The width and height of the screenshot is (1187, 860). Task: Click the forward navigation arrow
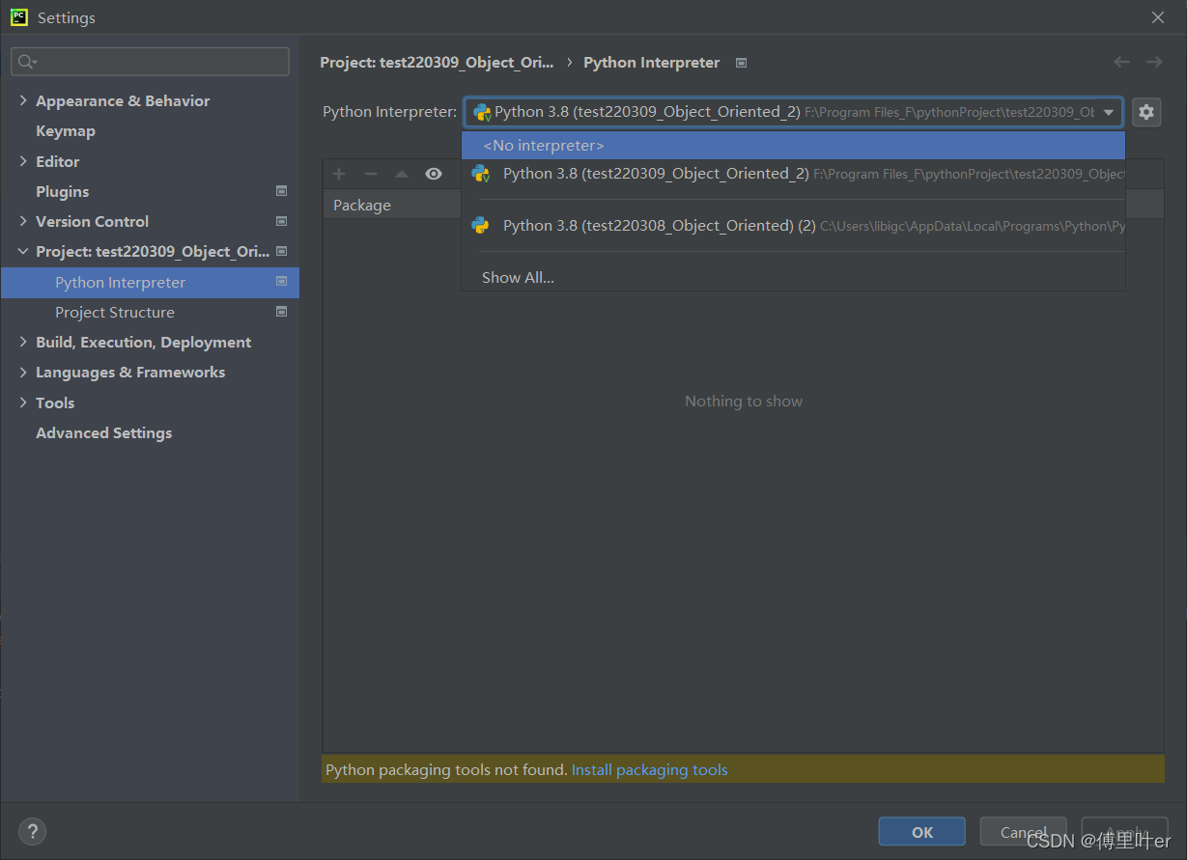pos(1154,62)
